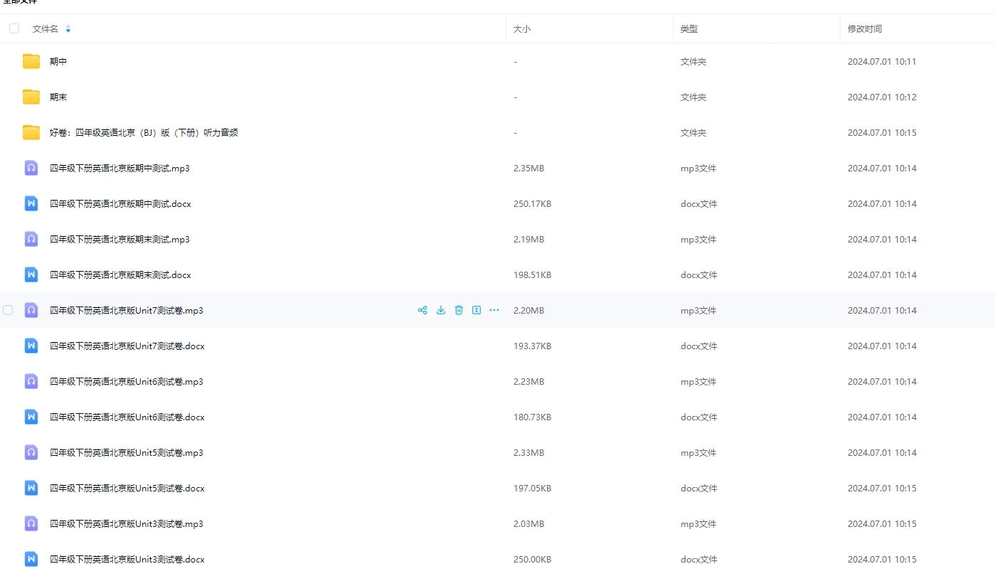Click the 2024.07.01 10:11 modified time
The height and width of the screenshot is (581, 995).
882,62
